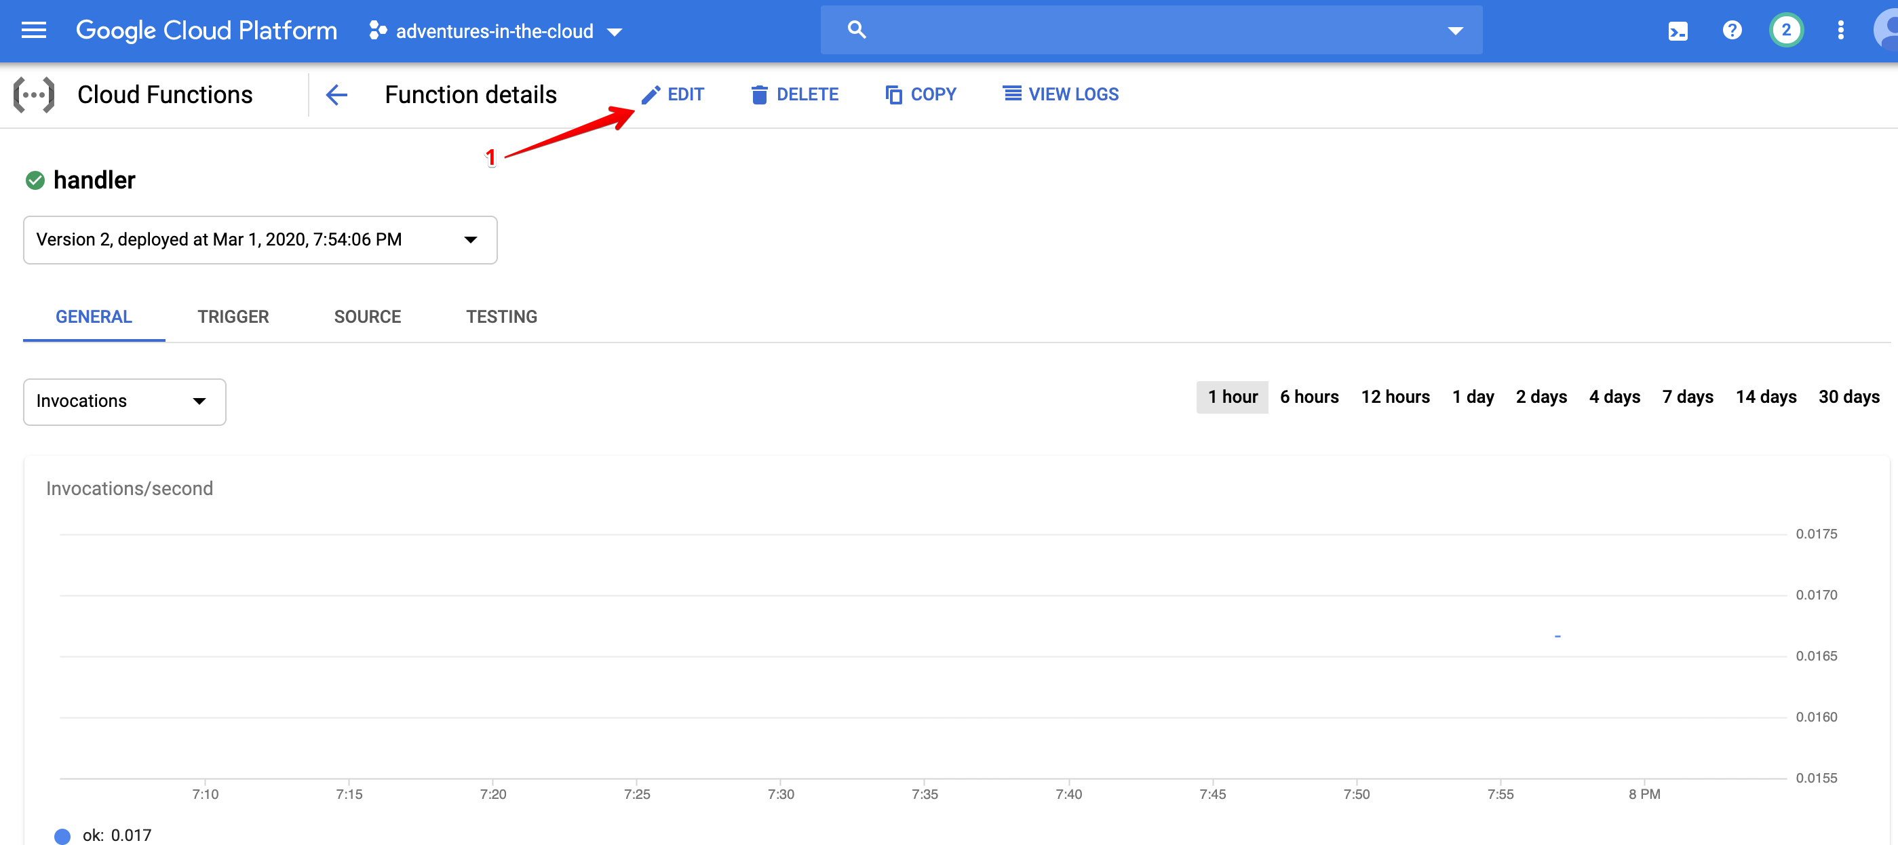This screenshot has width=1898, height=845.
Task: Click the back arrow icon
Action: tap(336, 94)
